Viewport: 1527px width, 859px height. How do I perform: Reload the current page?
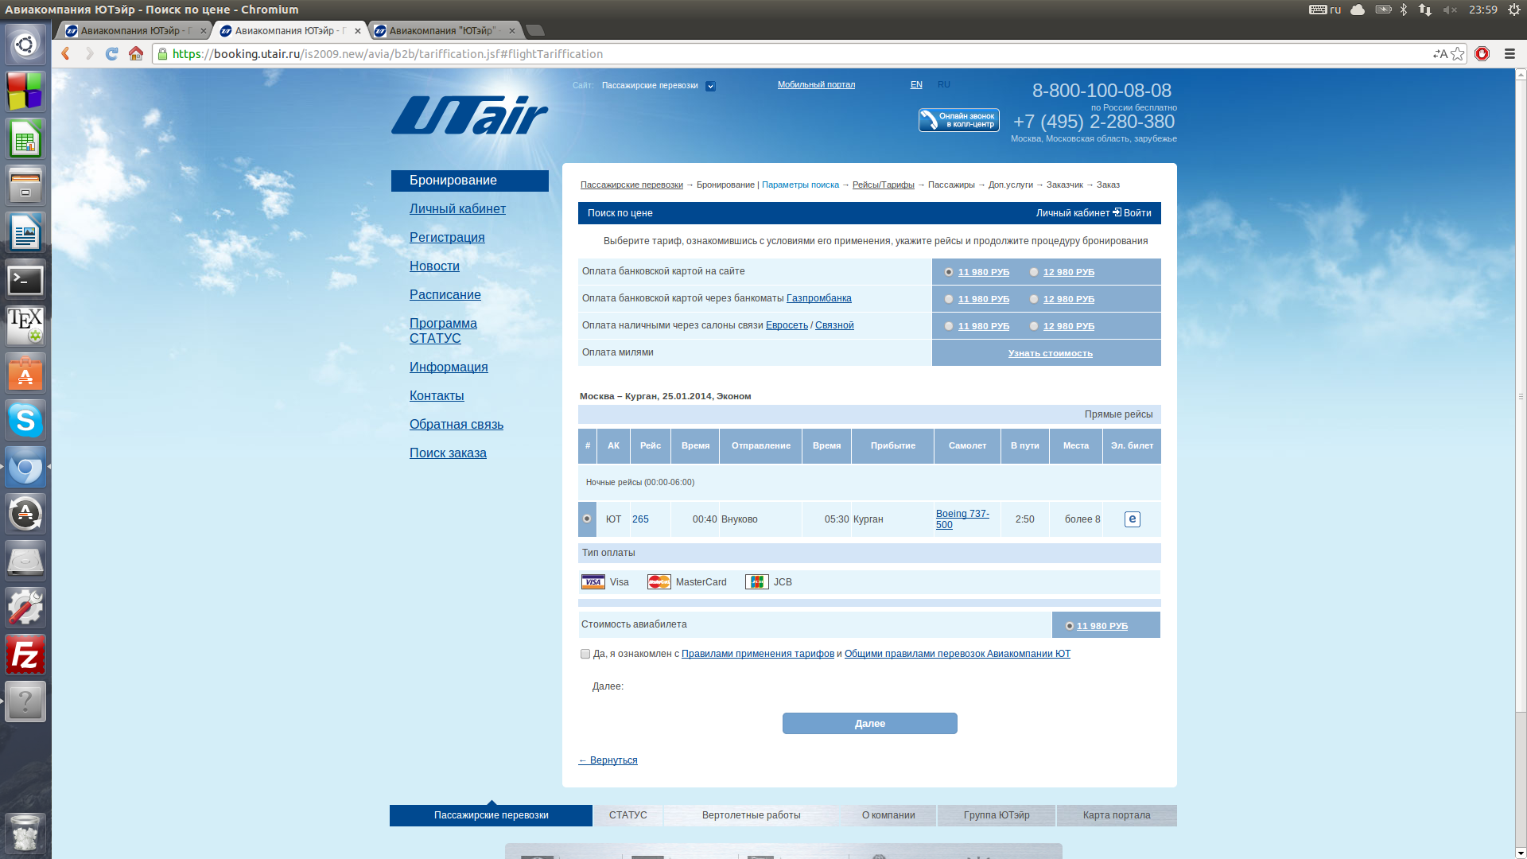tap(112, 53)
